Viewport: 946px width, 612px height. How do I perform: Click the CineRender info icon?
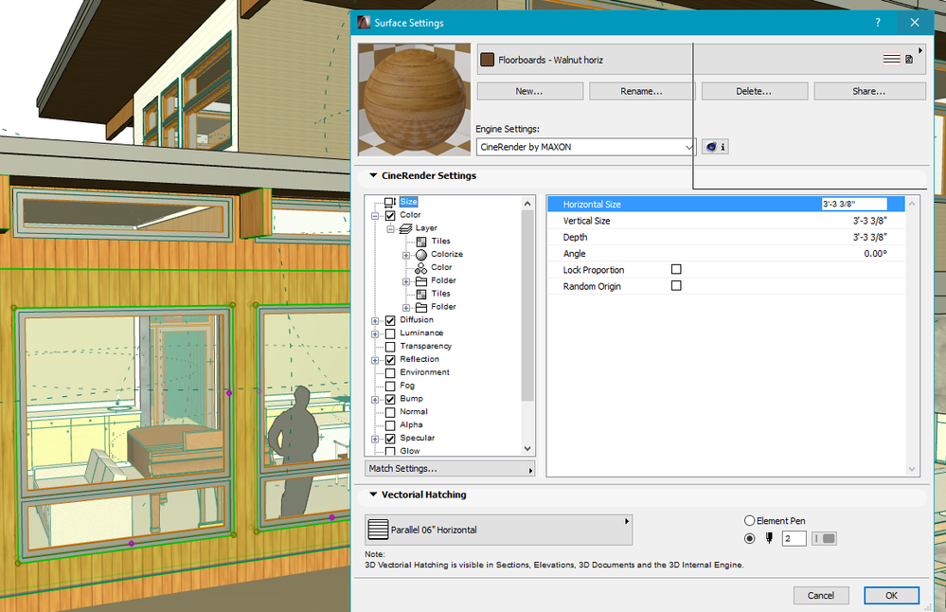click(716, 147)
